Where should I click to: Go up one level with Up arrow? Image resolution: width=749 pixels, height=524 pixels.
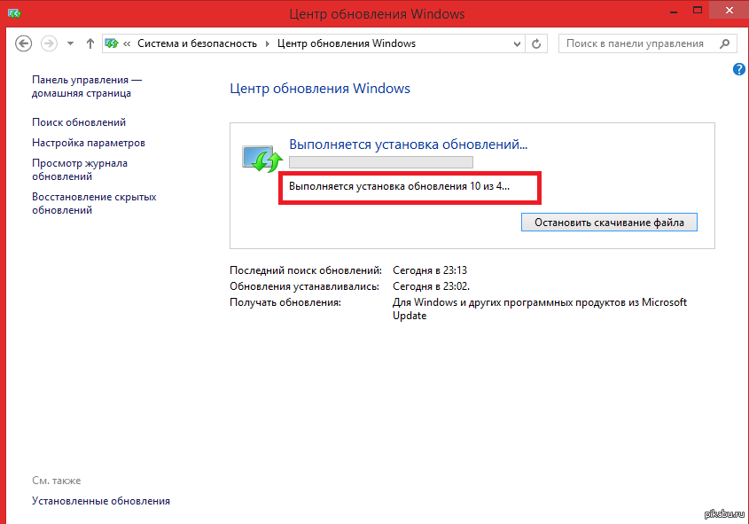click(90, 43)
